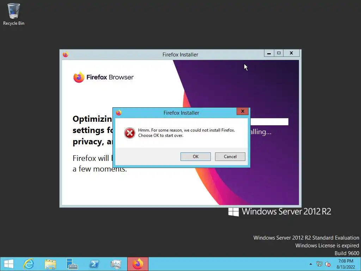Image resolution: width=361 pixels, height=271 pixels.
Task: Launch Windows PowerShell from the taskbar
Action: [94, 264]
